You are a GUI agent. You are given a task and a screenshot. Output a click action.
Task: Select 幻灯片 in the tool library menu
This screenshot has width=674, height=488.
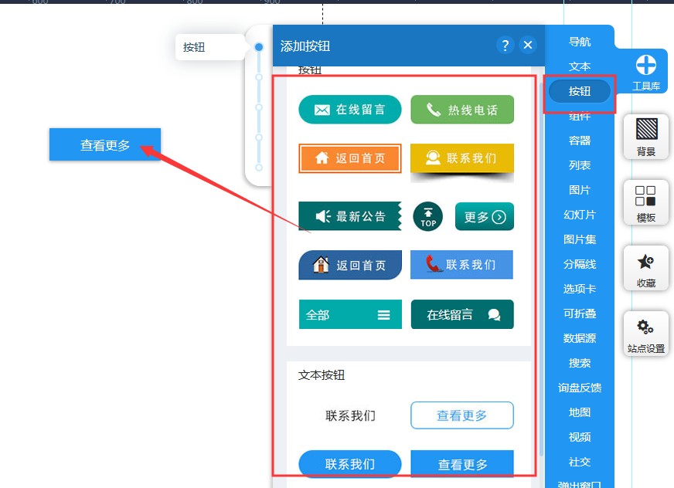(580, 215)
